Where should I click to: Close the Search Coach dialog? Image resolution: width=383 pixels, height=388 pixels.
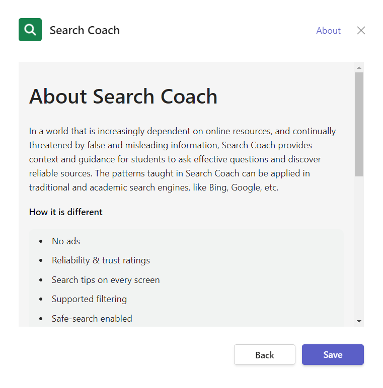pyautogui.click(x=361, y=31)
